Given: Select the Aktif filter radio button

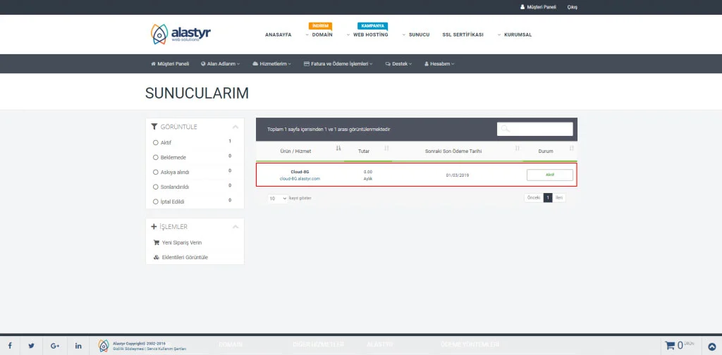Looking at the screenshot, I should (155, 142).
